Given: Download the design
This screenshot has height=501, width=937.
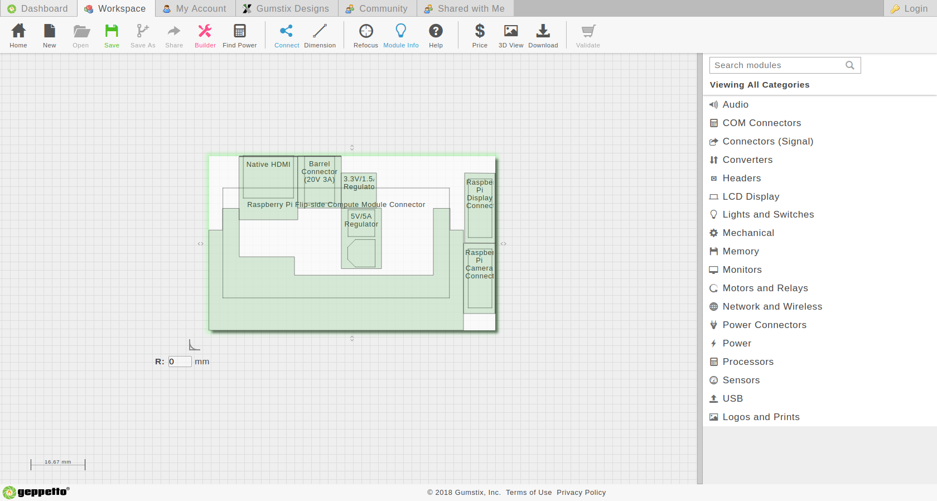Looking at the screenshot, I should point(543,36).
